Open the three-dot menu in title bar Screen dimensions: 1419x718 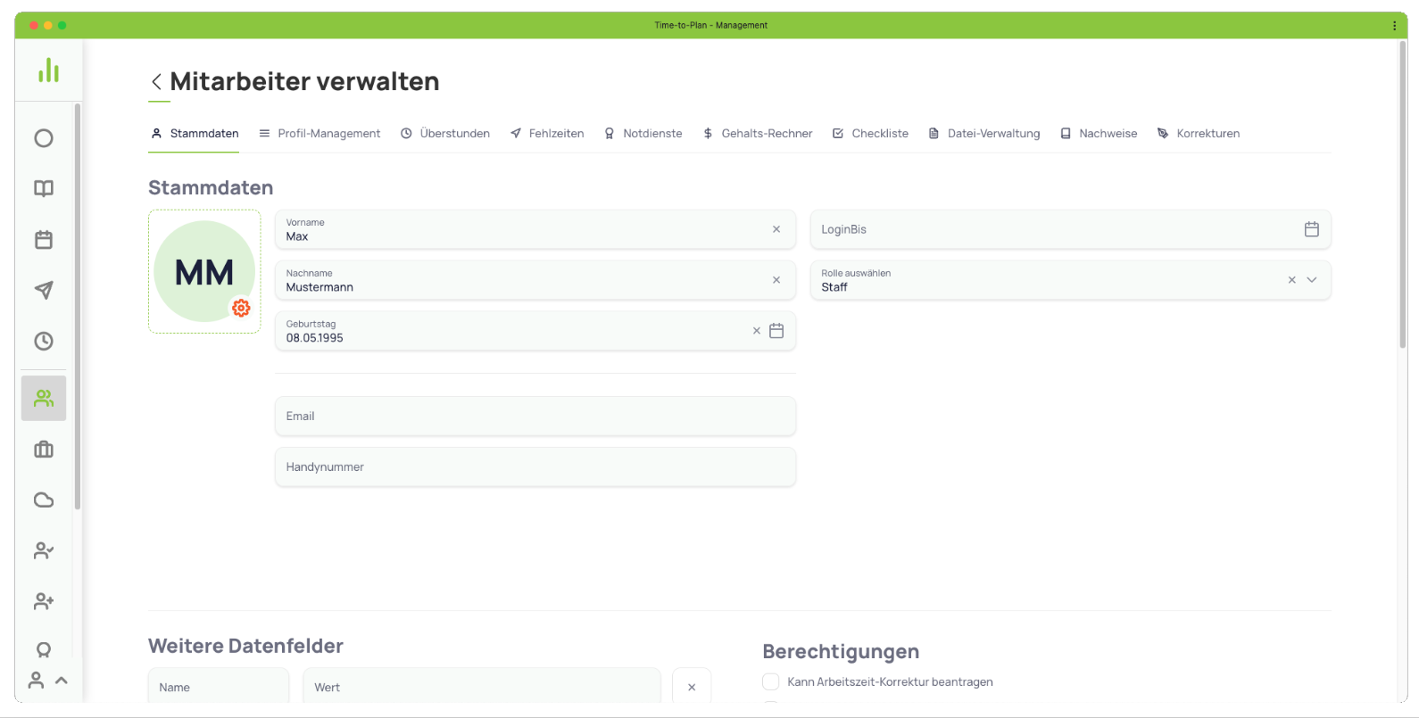[1394, 26]
